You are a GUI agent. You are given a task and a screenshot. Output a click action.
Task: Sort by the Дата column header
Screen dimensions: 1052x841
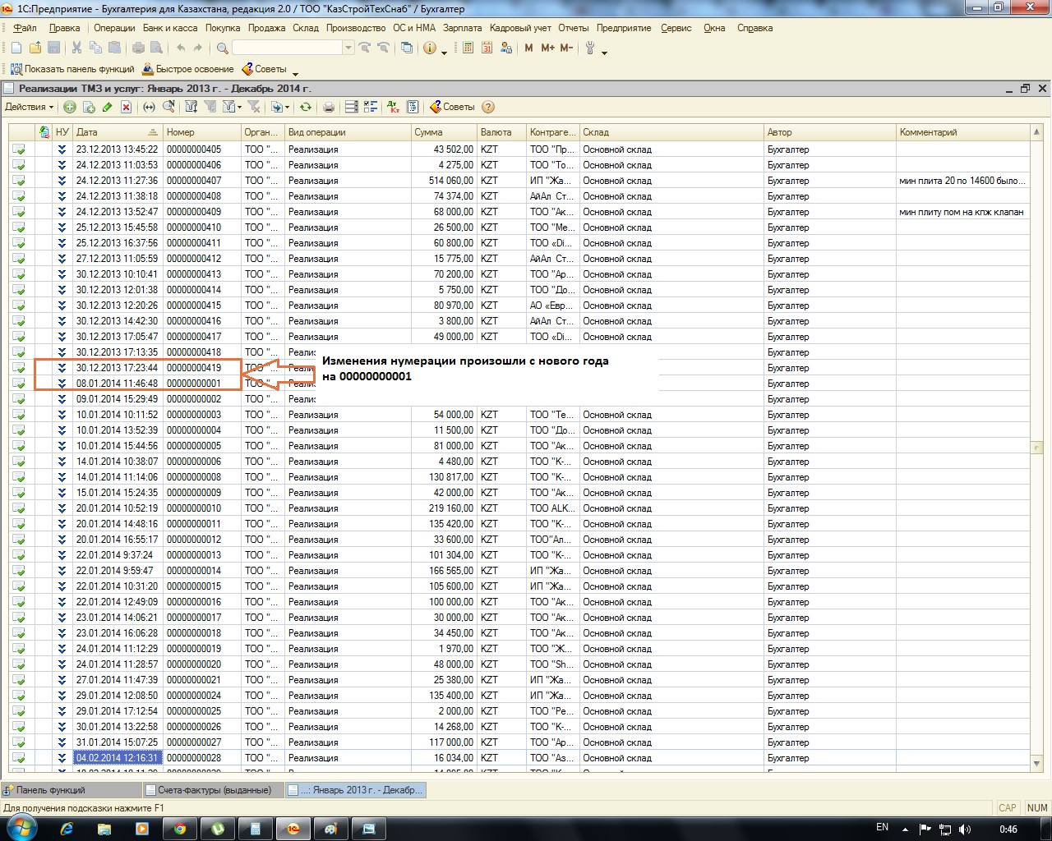tap(118, 132)
